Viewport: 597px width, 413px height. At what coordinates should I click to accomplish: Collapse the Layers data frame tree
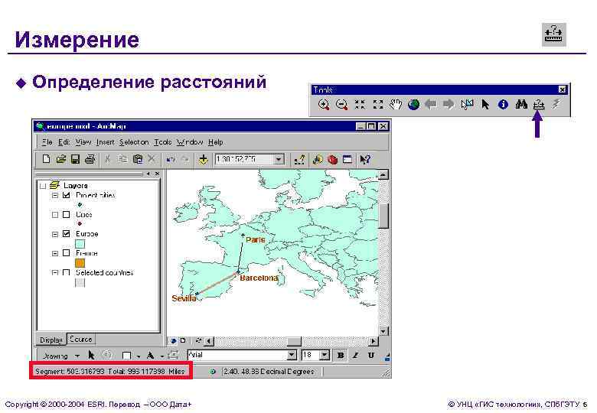coord(43,186)
